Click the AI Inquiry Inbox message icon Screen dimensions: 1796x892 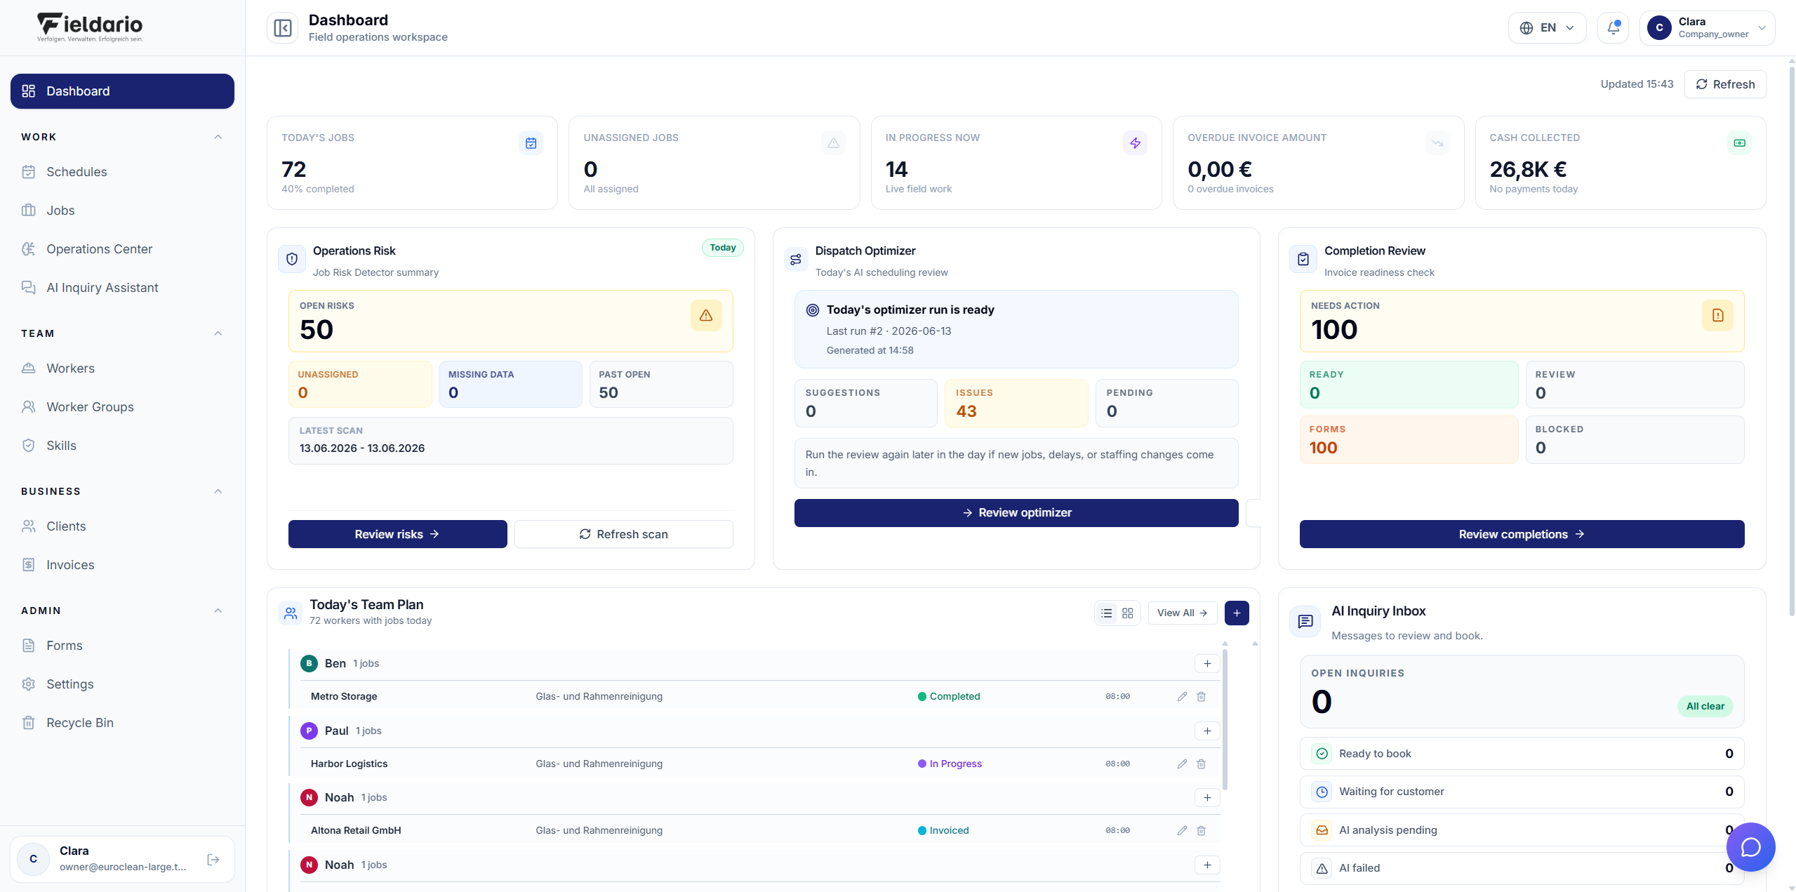1305,622
